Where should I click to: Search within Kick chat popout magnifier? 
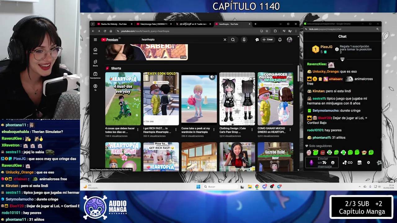tap(377, 29)
